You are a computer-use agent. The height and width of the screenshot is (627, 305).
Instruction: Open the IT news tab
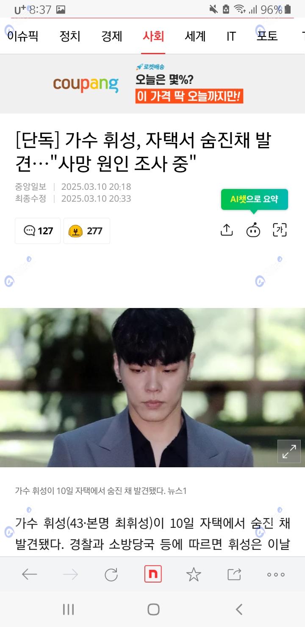coord(231,36)
